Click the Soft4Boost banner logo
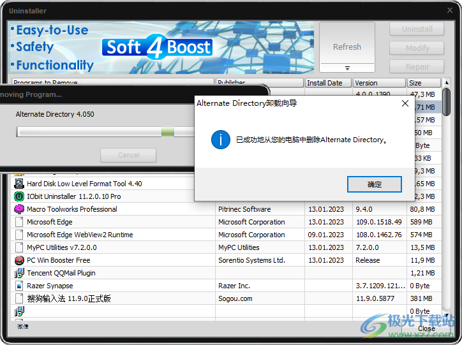 (158, 47)
